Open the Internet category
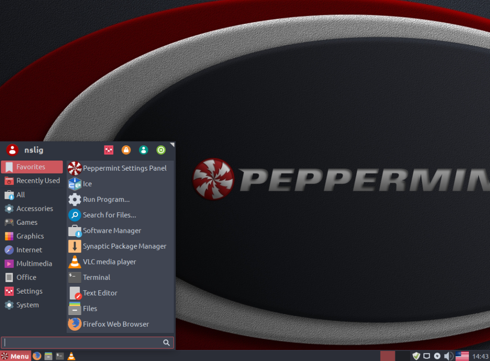Screen dimensions: 490x361 32,250
